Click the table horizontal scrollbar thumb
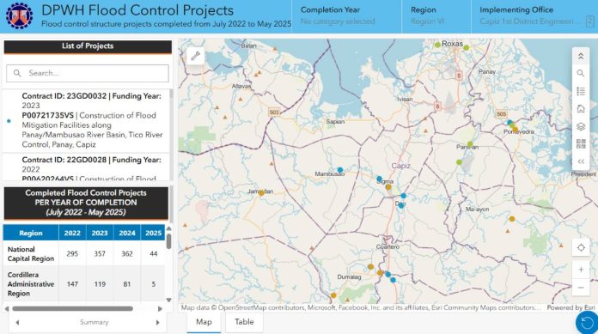 click(72, 308)
